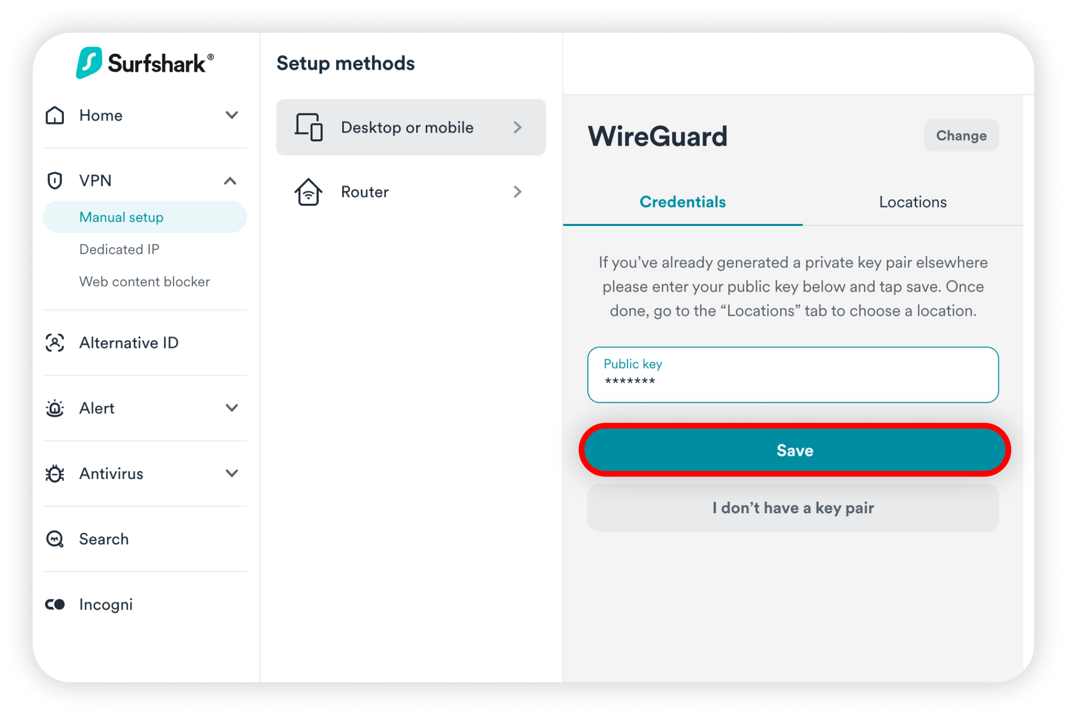Collapse the VPN section chevron
Screen dimensions: 1067x715
[x=230, y=181]
